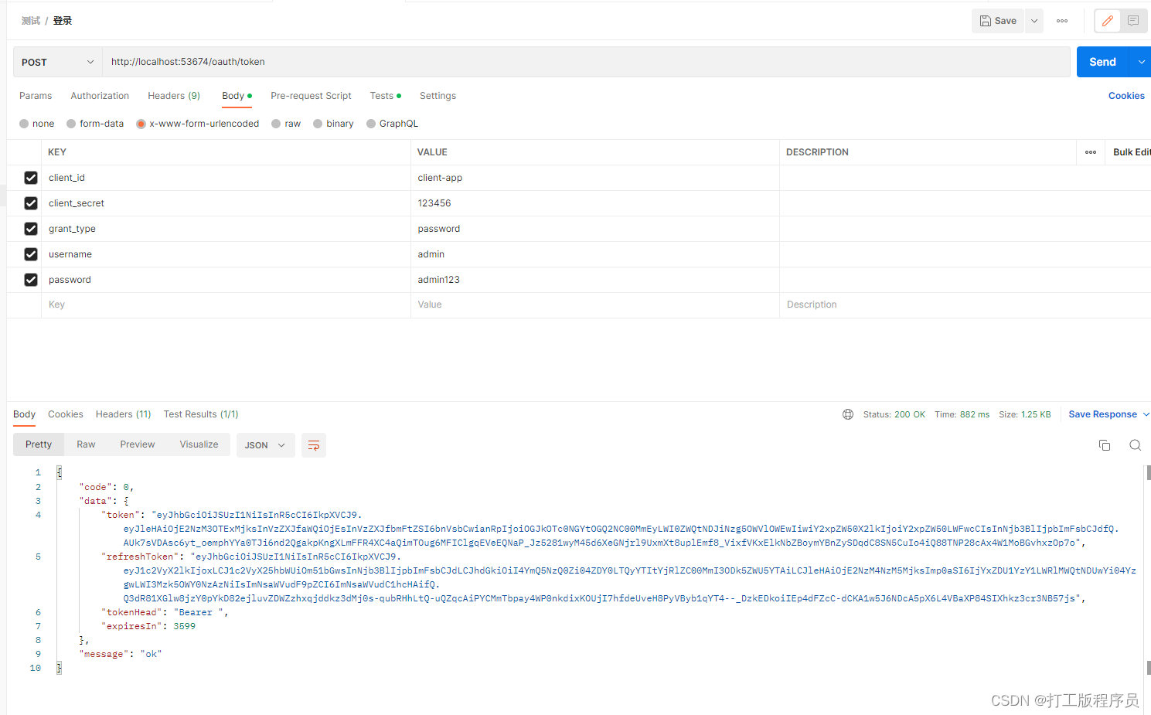
Task: Uncheck the username parameter row
Action: [x=31, y=254]
